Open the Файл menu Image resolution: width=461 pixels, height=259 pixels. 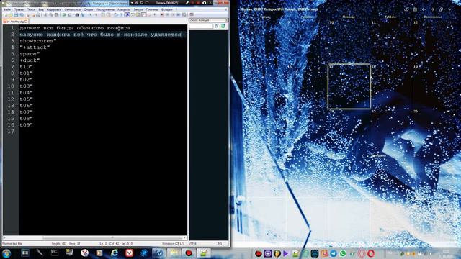(6, 9)
